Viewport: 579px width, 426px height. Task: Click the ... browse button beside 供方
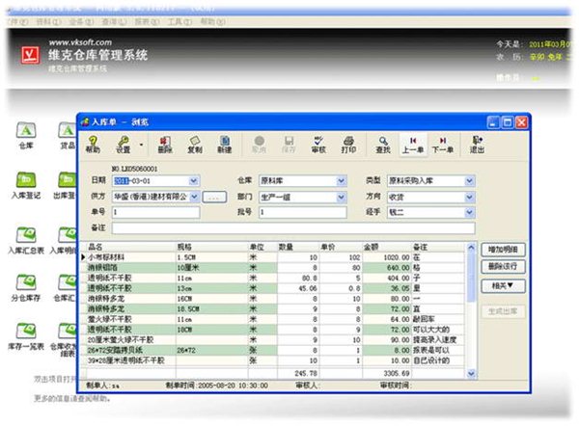click(214, 197)
